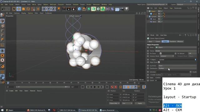Toggle the Fix Clone checkbox
Viewport: 200px width, 112px height.
click(161, 54)
